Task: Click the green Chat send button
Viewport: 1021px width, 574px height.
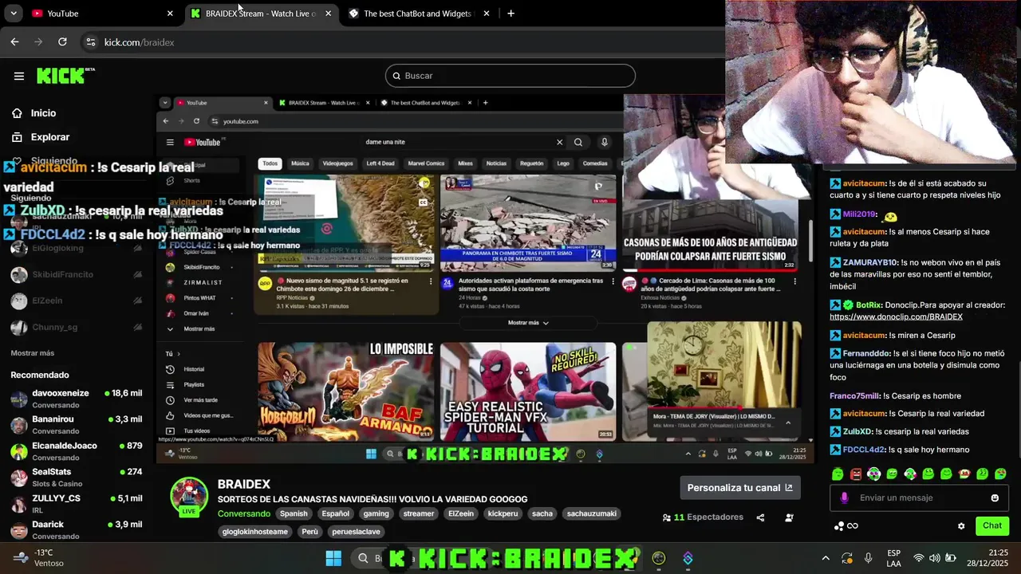Action: (x=992, y=525)
